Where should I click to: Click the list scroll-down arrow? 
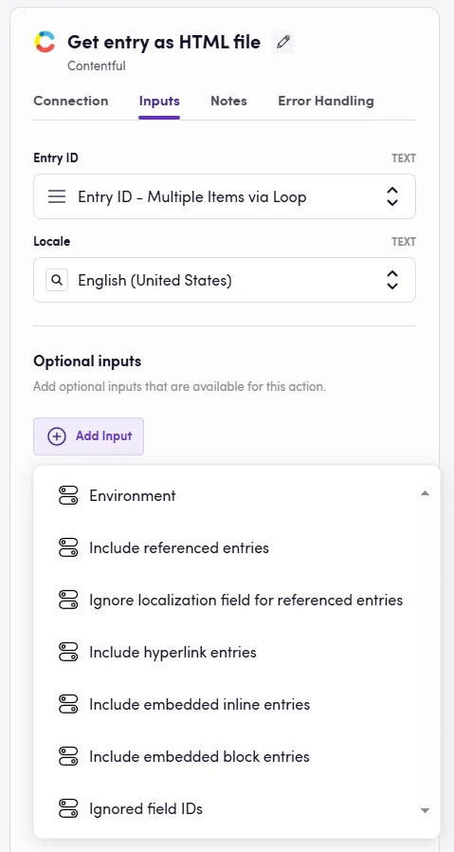426,810
